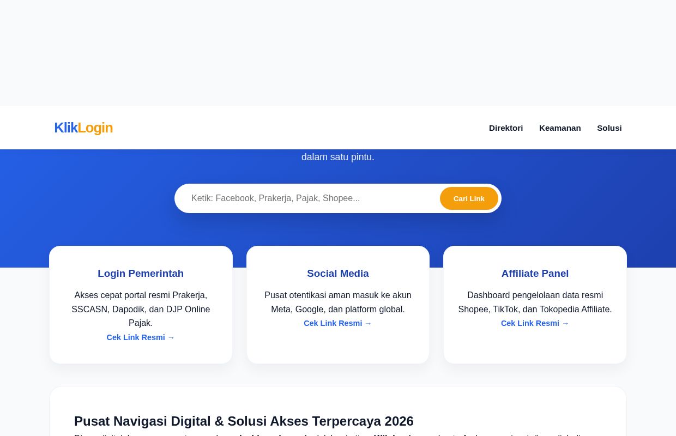The width and height of the screenshot is (676, 436).
Task: Click the search bar placeholder text
Action: (x=276, y=198)
